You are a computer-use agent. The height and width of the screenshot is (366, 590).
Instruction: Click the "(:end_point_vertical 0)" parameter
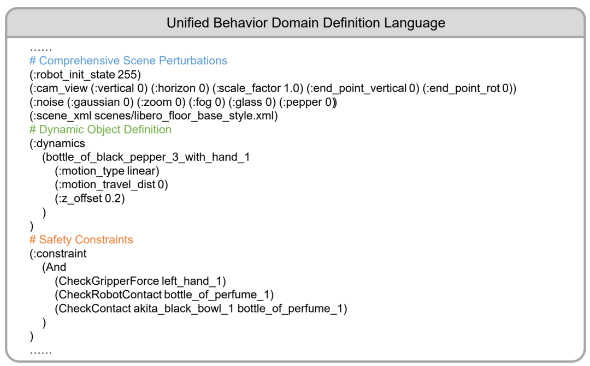363,88
